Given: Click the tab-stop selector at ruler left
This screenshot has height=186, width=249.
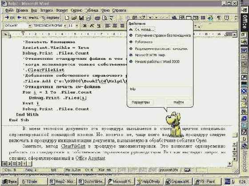Looking at the screenshot, I should tap(6, 34).
